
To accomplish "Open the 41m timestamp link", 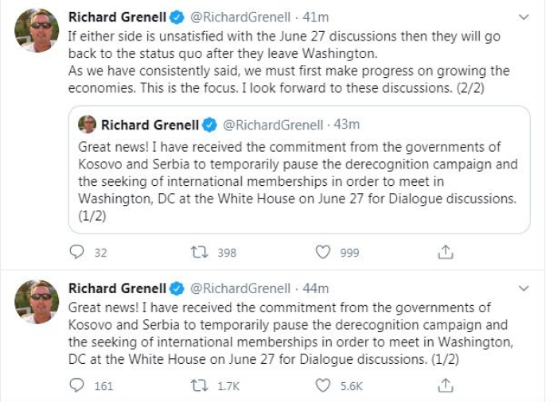I will click(x=315, y=17).
